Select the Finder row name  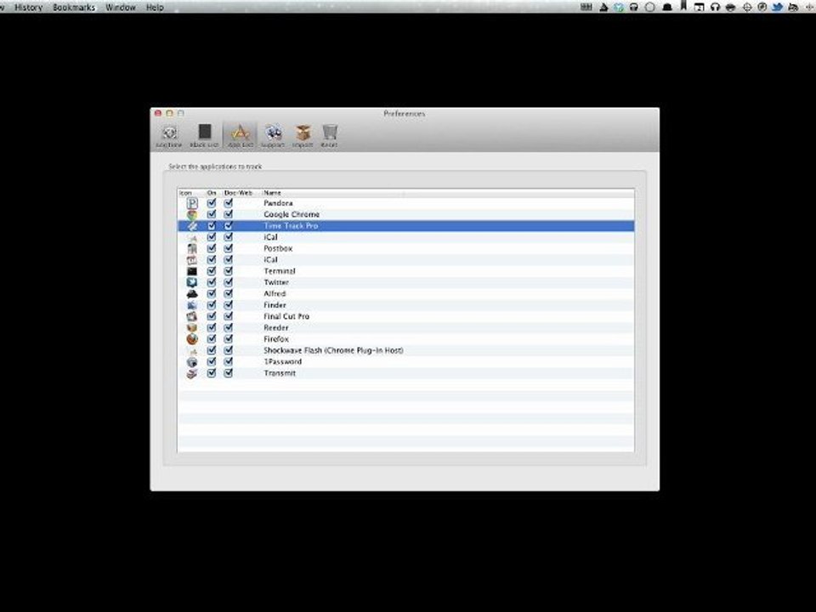[275, 305]
